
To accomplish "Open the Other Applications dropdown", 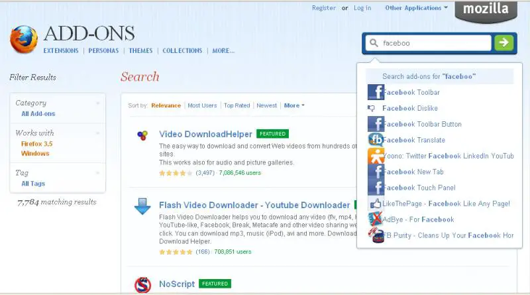I will pos(416,8).
